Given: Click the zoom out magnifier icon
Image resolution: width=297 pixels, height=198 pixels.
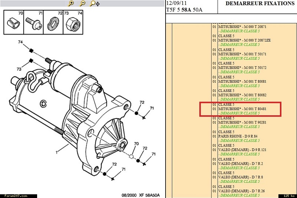Looking at the screenshot, I should pyautogui.click(x=83, y=3).
